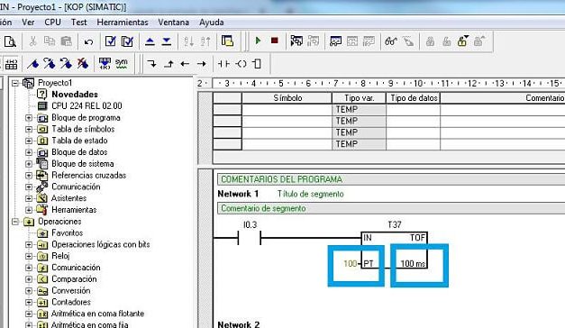Open the Ver menu
Viewport: 565px width, 328px height.
point(28,23)
